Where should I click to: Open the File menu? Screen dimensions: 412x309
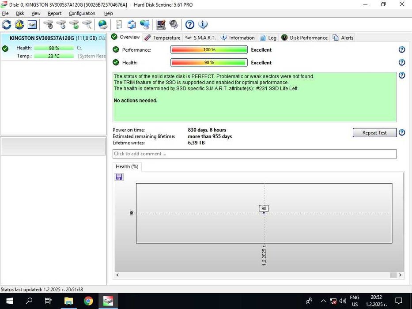5,13
